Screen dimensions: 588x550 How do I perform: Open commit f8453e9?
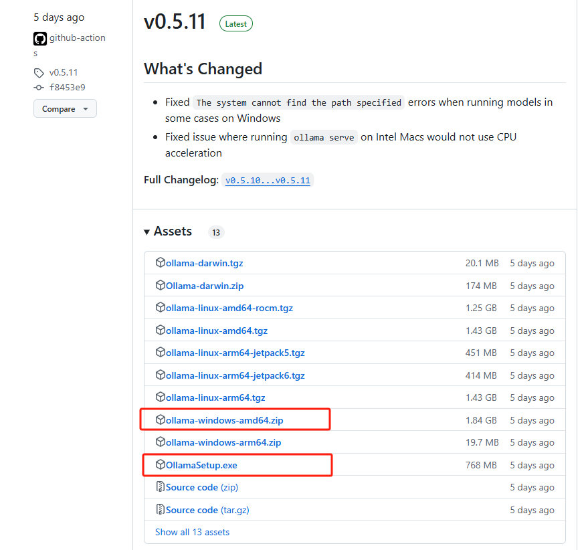pyautogui.click(x=68, y=88)
